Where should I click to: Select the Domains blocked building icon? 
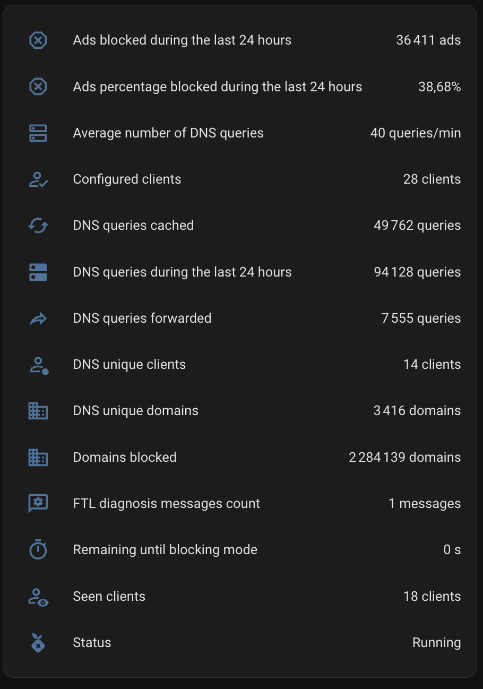[38, 457]
